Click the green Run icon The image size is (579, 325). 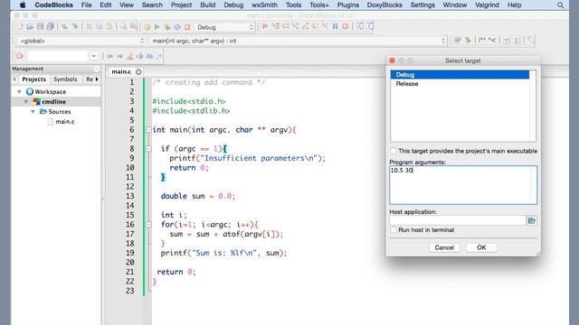click(x=157, y=27)
